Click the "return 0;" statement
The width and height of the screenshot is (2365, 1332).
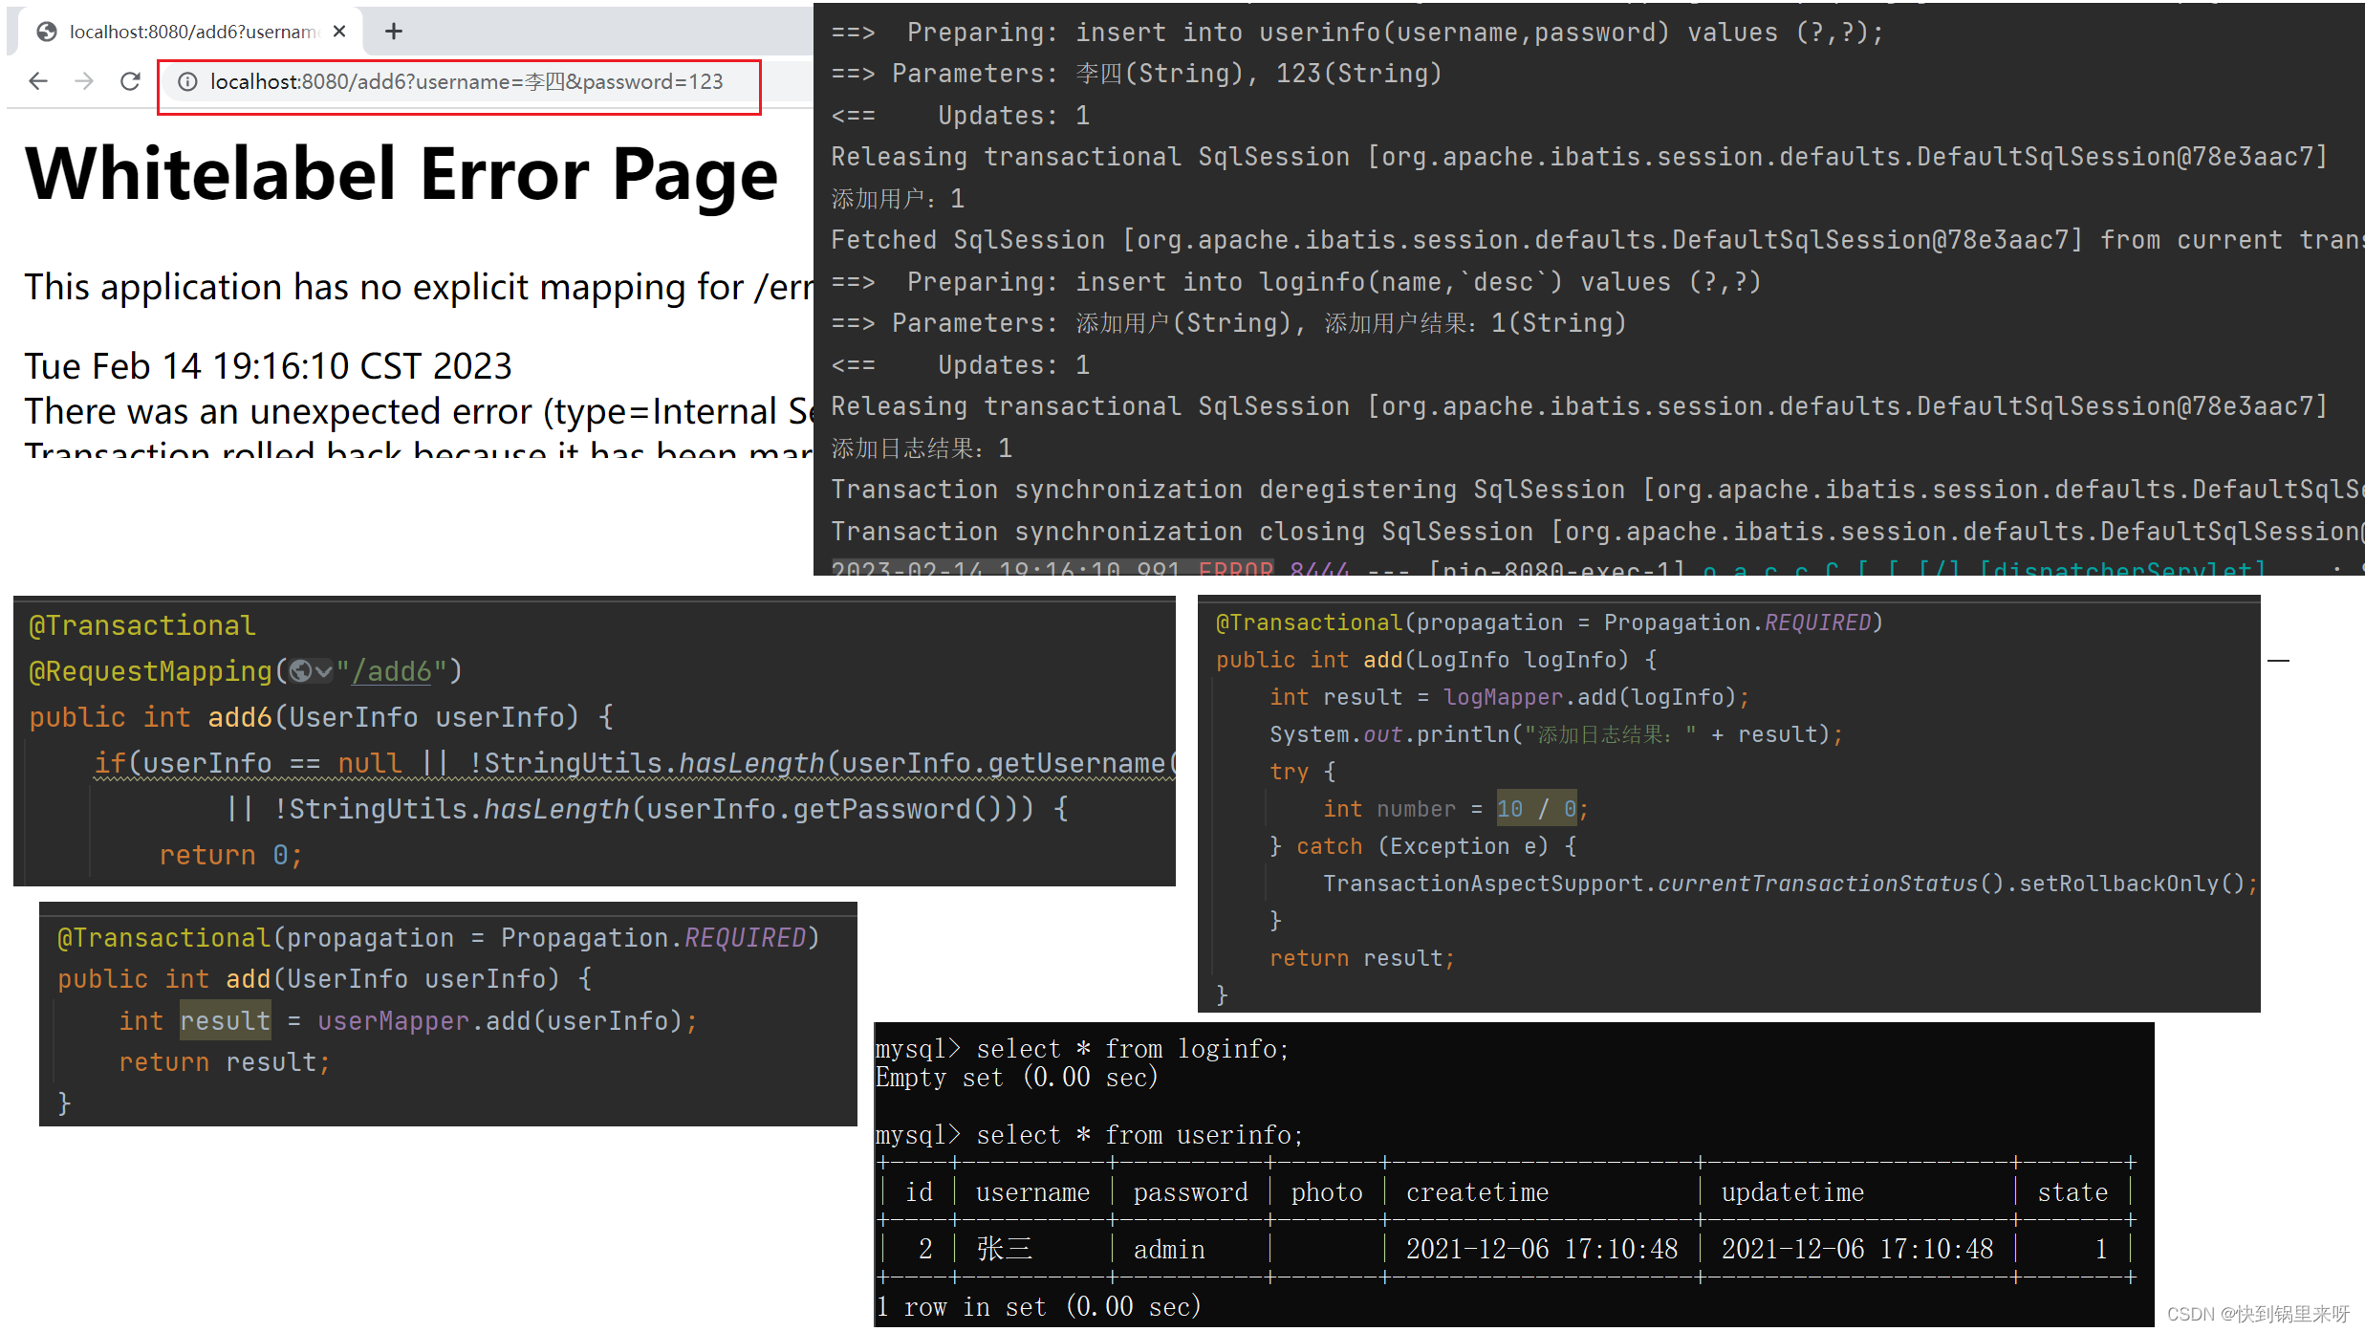[230, 855]
